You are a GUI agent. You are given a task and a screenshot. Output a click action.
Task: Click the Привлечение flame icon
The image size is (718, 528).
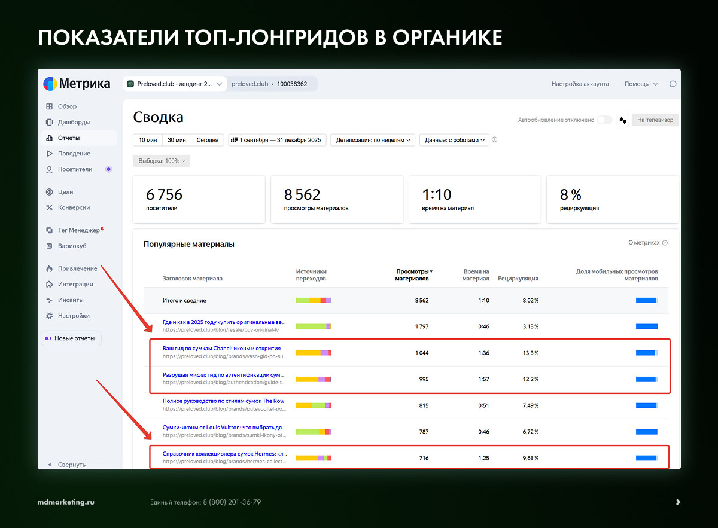pos(49,268)
